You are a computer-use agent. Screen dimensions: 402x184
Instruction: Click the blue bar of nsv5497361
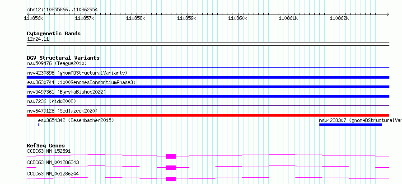(208, 96)
